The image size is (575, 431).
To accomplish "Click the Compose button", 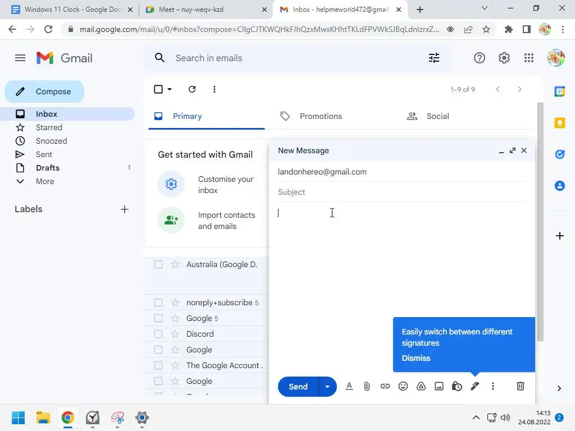I will (x=44, y=91).
